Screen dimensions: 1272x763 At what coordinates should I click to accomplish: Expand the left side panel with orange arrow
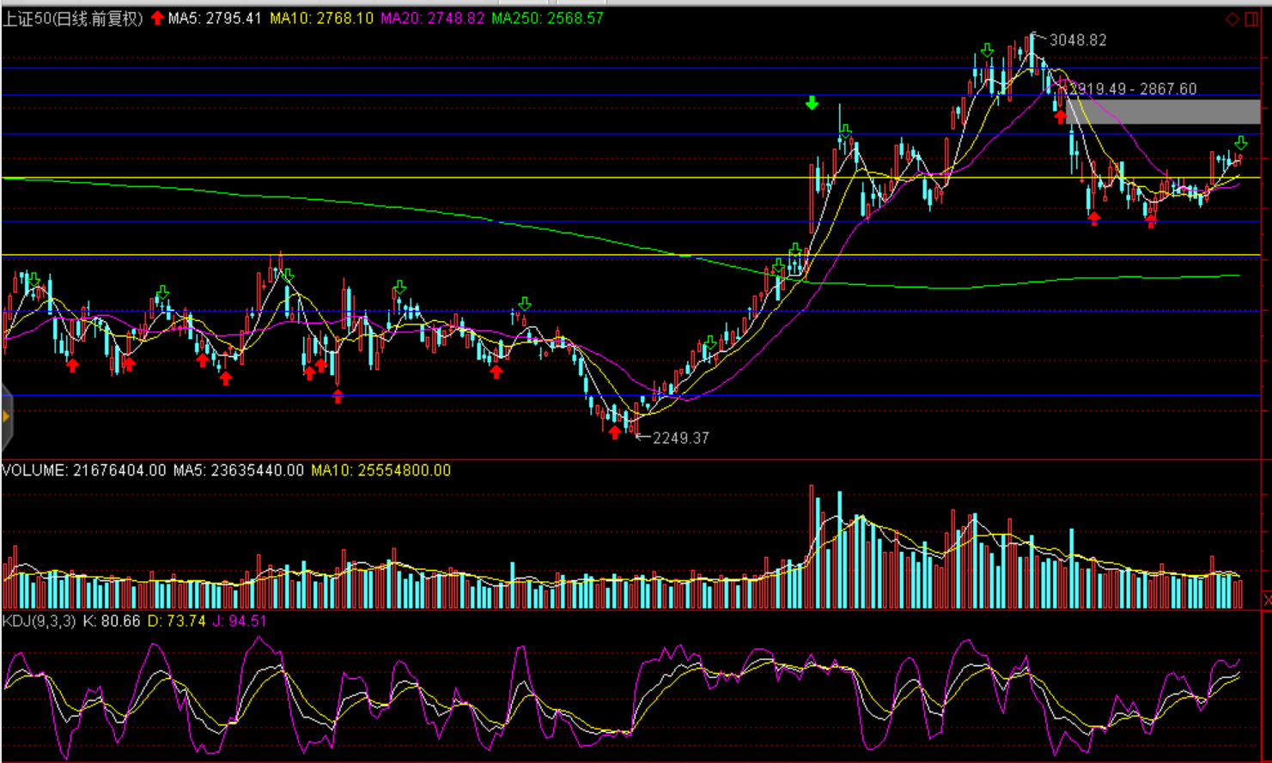coord(6,417)
